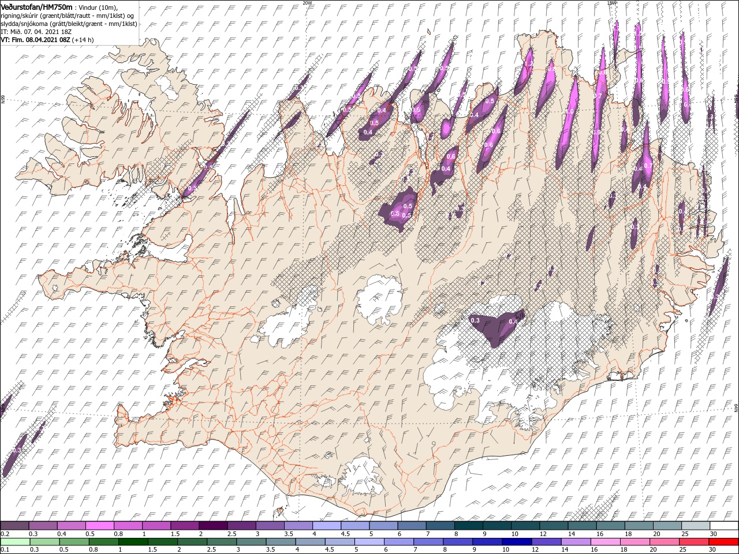
Task: Click the title text 'Veðurstofan/HM750m'
Action: [x=36, y=7]
